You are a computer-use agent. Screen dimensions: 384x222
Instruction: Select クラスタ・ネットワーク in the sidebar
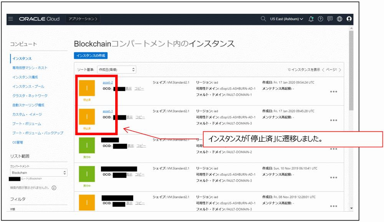point(30,96)
